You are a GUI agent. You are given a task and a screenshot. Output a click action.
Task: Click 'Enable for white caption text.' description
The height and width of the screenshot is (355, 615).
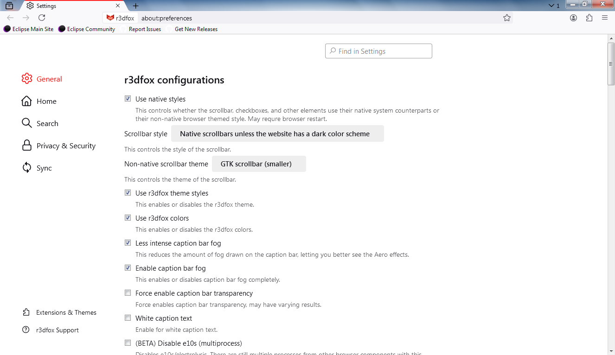(176, 330)
